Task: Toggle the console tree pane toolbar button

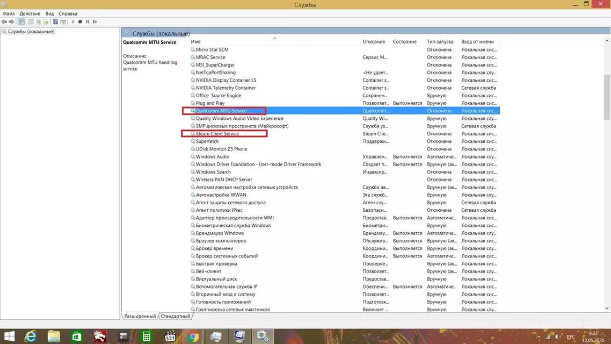Action: [22, 22]
